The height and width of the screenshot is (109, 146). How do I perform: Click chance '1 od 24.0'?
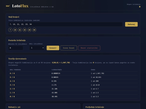pos(95,85)
